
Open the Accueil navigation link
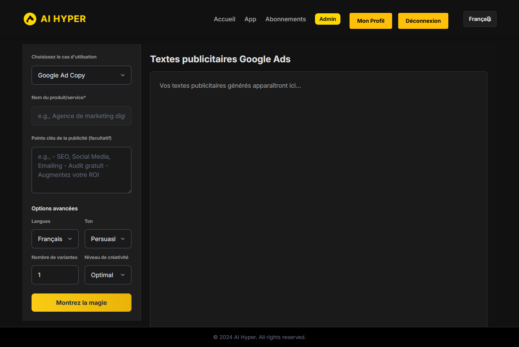(224, 19)
